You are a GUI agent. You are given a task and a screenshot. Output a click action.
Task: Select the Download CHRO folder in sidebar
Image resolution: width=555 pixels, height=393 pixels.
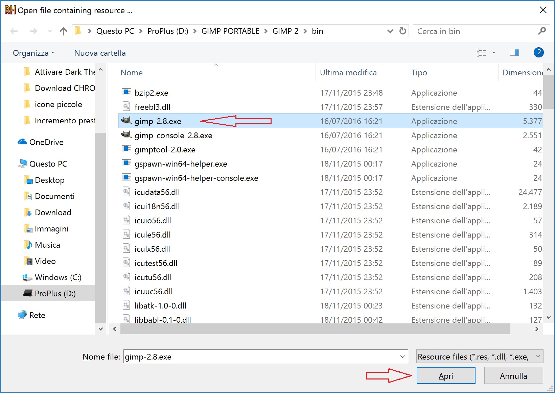coord(60,88)
